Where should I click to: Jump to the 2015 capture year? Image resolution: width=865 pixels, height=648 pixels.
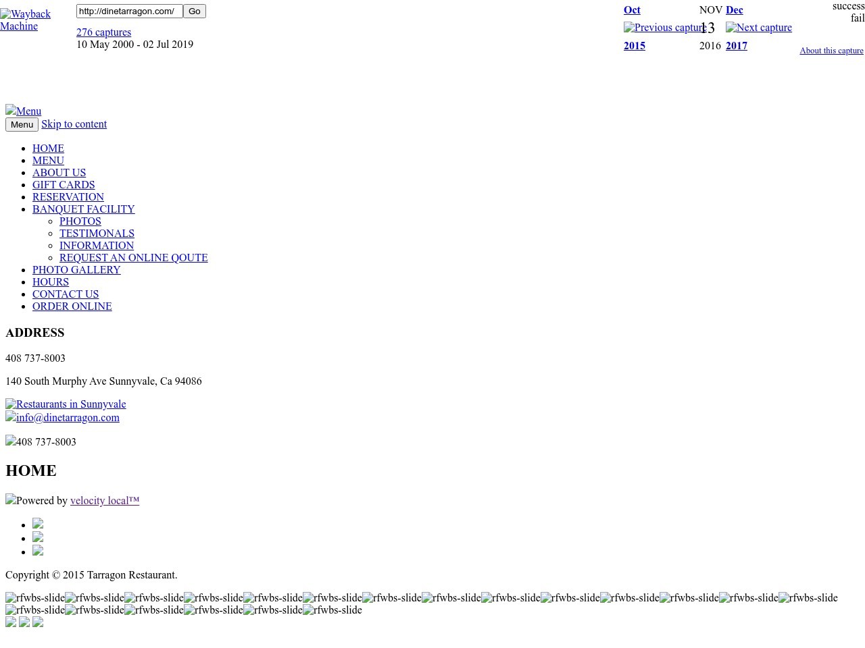pyautogui.click(x=634, y=46)
